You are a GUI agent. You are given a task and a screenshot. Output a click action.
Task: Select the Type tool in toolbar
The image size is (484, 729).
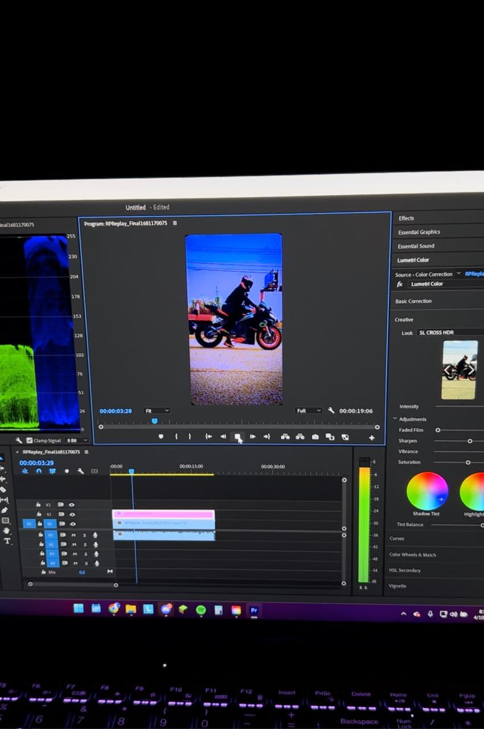[x=7, y=541]
